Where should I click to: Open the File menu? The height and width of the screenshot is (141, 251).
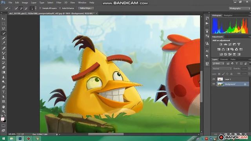click(x=10, y=3)
